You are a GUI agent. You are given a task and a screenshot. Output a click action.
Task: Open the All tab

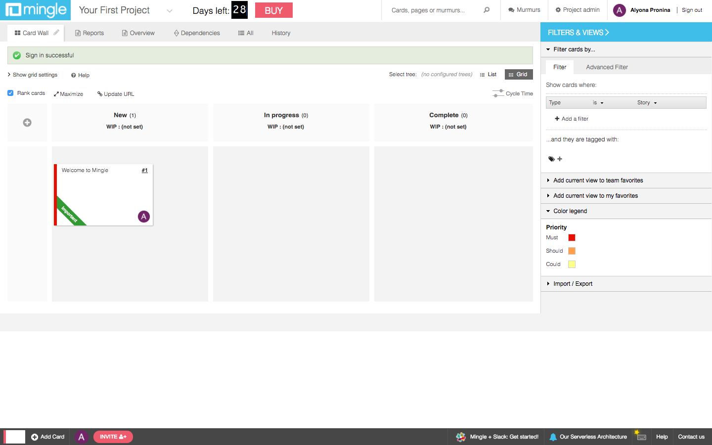tap(246, 33)
